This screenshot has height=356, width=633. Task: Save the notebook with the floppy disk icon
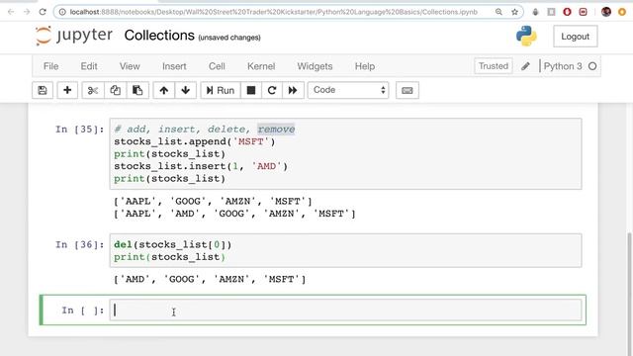point(43,90)
